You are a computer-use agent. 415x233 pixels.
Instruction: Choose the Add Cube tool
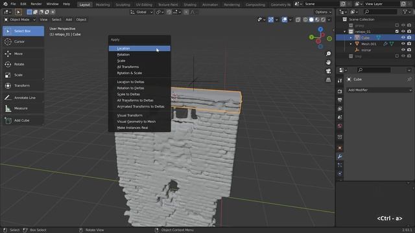point(23,120)
